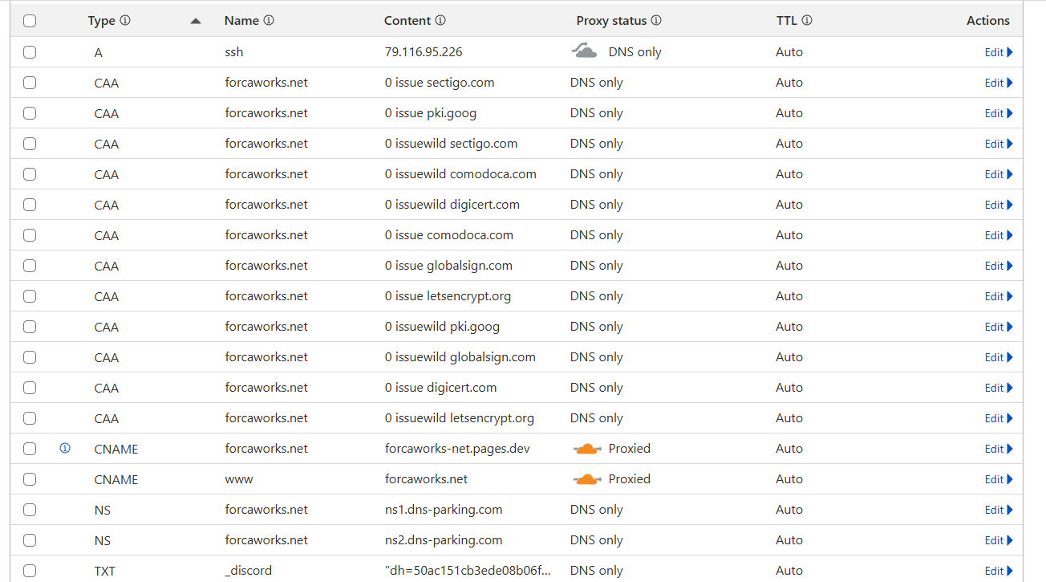The height and width of the screenshot is (582, 1046).
Task: Tick the checkbox for the 0 issue pki.goog record
Action: coord(30,113)
